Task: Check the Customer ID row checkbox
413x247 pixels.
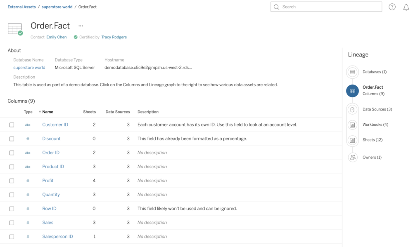Action: (x=12, y=125)
